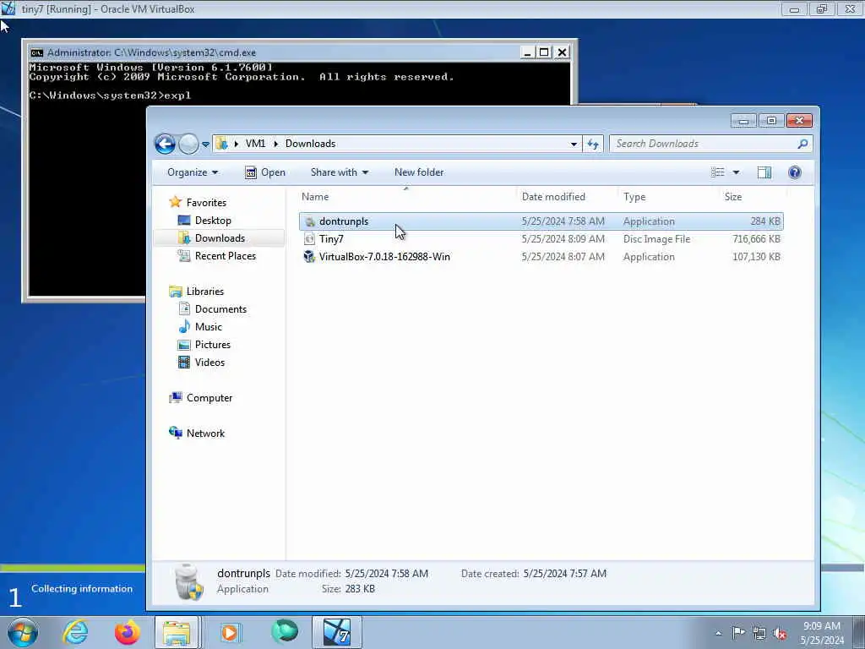Click the Network icon in navigation pane
The width and height of the screenshot is (865, 649).
click(176, 433)
